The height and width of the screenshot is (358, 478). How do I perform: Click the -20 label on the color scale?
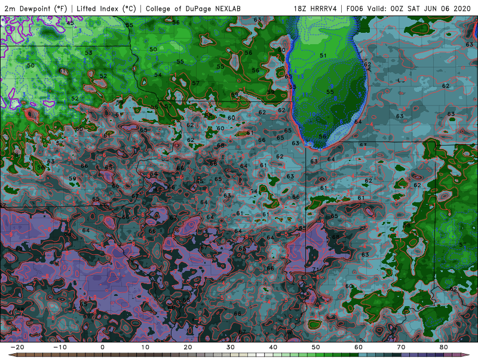coord(17,347)
